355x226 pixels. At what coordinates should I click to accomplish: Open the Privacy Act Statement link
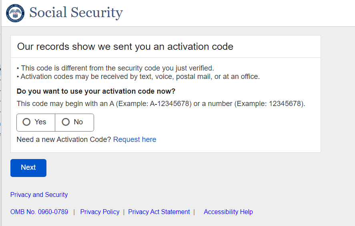[x=159, y=212]
